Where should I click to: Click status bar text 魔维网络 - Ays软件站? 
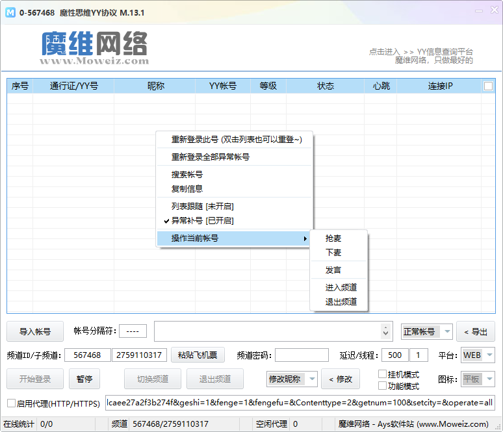click(x=413, y=424)
